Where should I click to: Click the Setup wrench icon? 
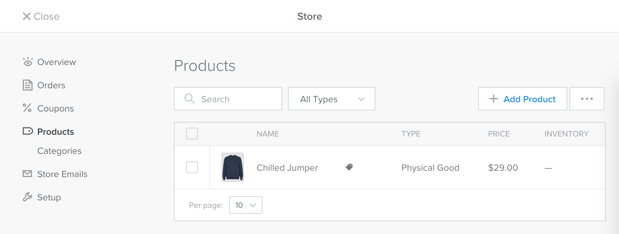point(27,197)
